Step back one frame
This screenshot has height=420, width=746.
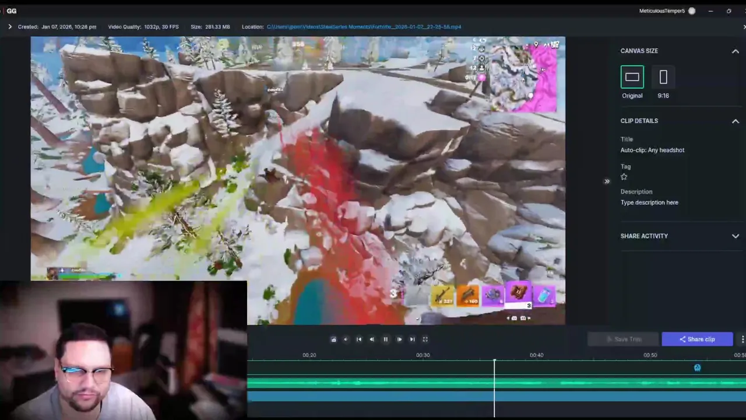pos(372,339)
